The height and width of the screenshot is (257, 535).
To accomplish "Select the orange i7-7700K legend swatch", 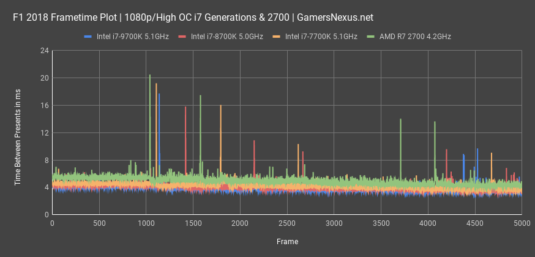I will [x=277, y=37].
